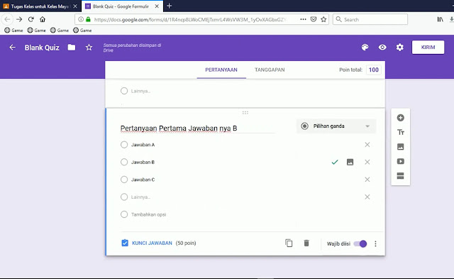Preview the form with the eye icon
Image resolution: width=454 pixels, height=279 pixels.
point(382,48)
